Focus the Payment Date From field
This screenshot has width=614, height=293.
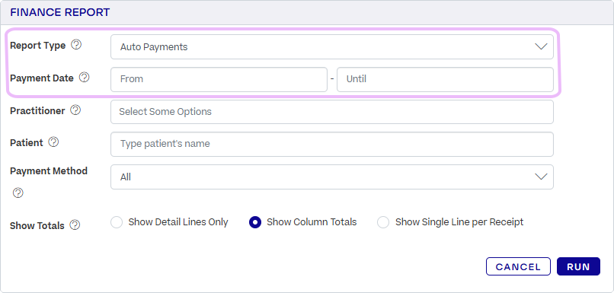[x=219, y=79]
